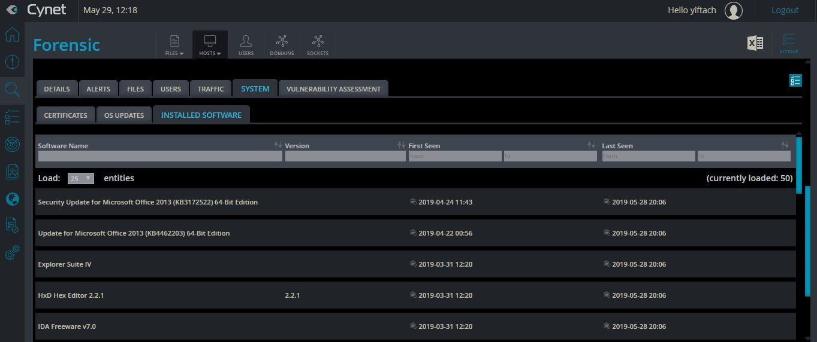Toggle sort order on Software Name column

click(x=278, y=145)
